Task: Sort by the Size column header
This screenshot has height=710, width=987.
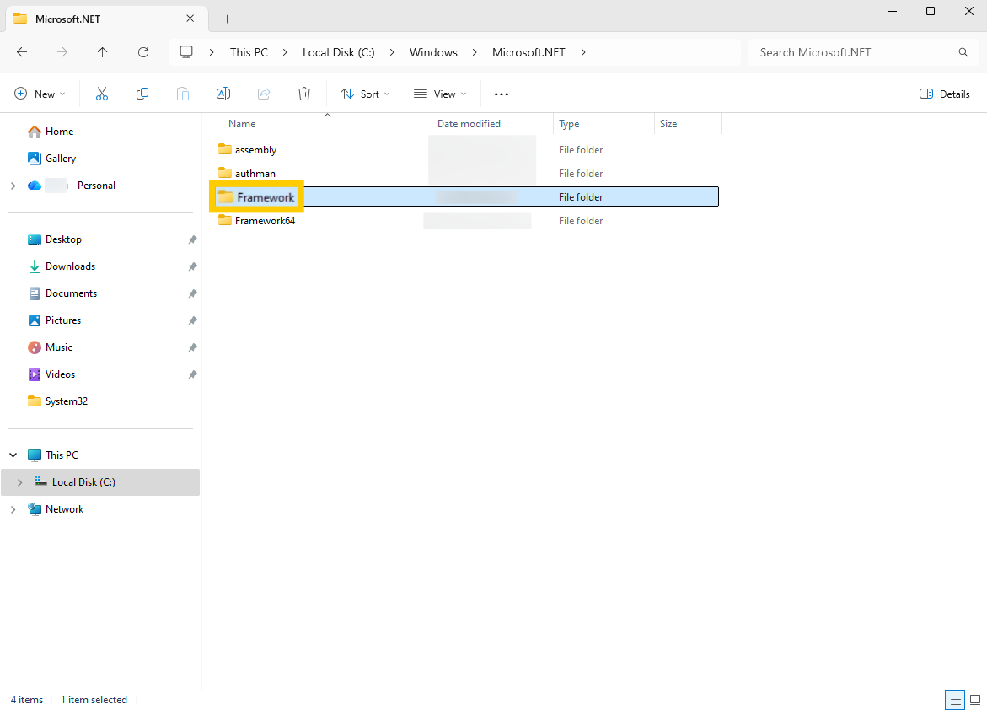Action: pyautogui.click(x=668, y=124)
